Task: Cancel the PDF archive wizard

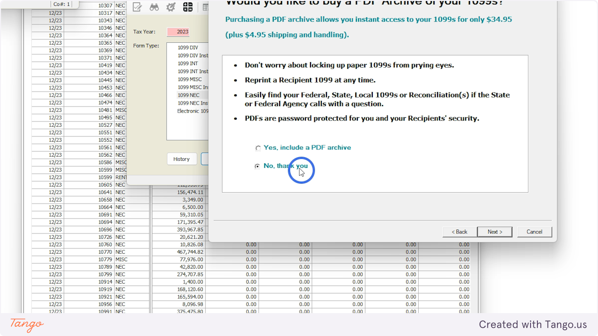Action: point(534,232)
